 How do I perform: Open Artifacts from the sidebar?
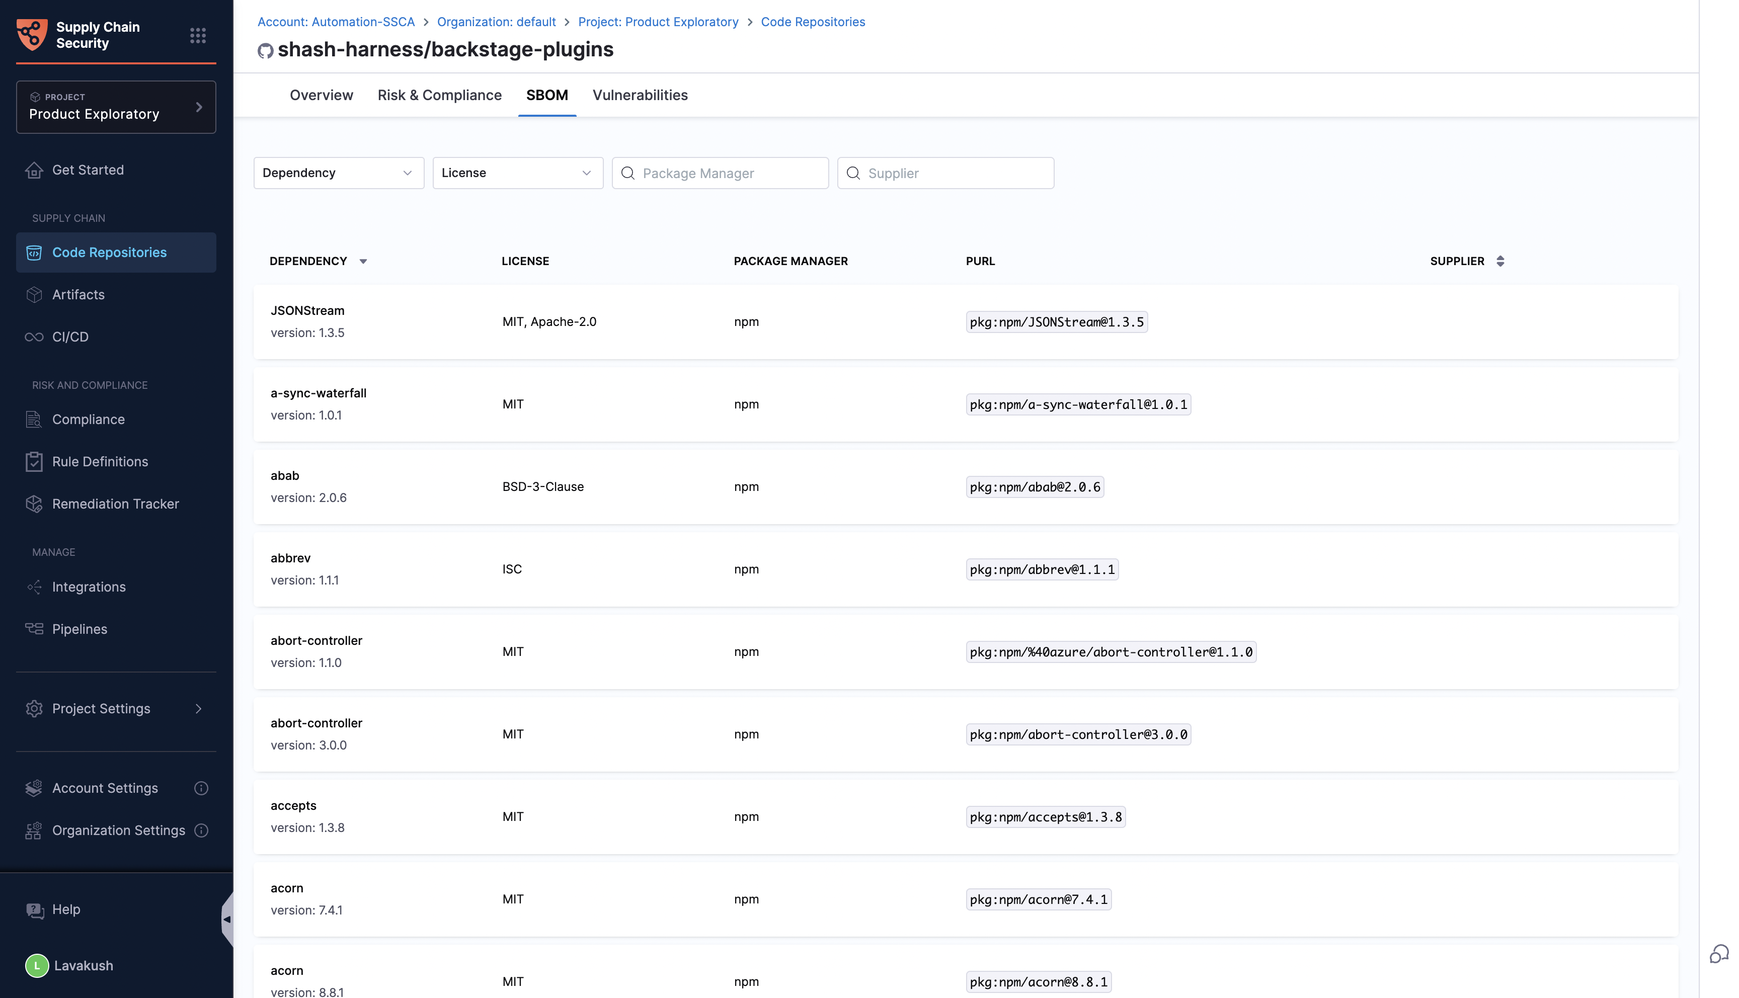pos(78,295)
